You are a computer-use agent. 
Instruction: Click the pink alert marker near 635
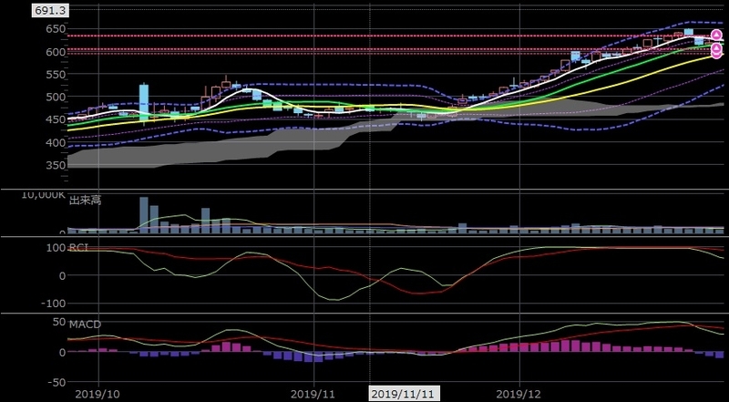[x=716, y=36]
